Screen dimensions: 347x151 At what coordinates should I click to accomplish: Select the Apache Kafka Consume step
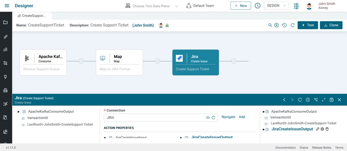[x=43, y=62]
